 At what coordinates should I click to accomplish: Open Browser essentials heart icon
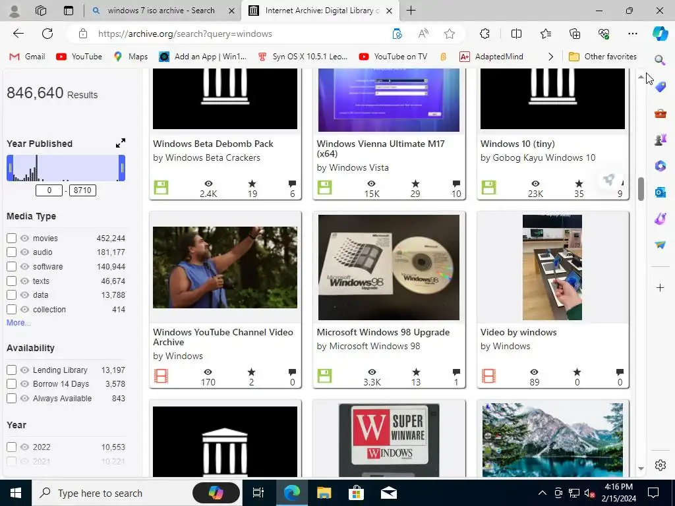pyautogui.click(x=604, y=34)
